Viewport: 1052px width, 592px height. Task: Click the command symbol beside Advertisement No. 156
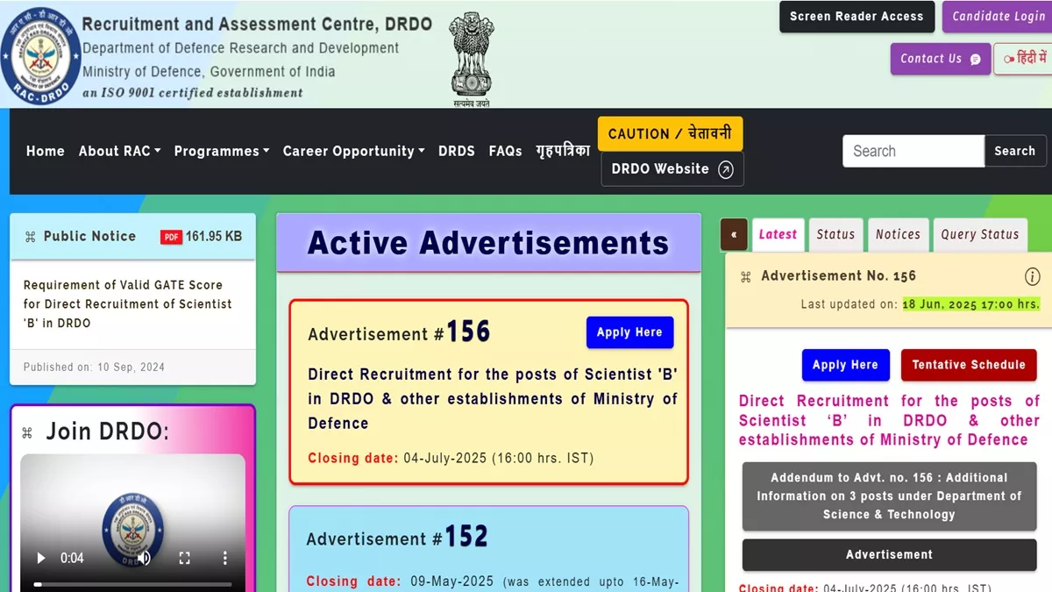[746, 276]
